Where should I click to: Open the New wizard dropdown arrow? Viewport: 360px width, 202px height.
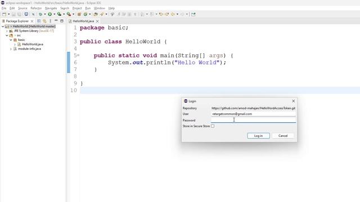click(9, 14)
